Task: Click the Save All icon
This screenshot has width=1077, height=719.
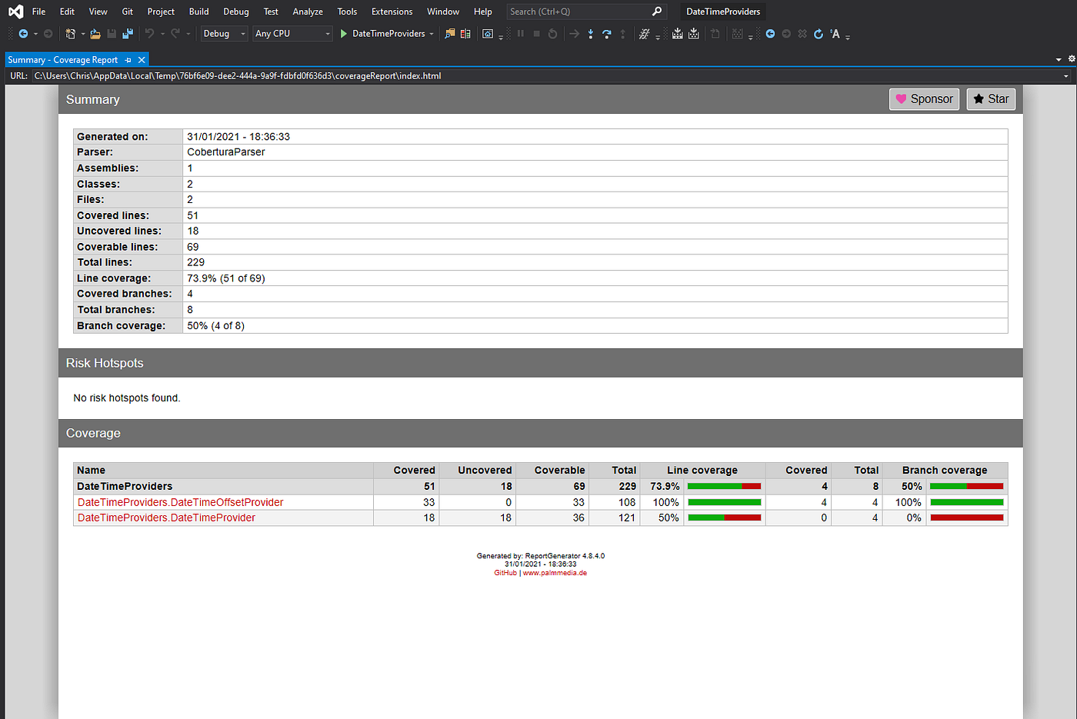Action: (128, 34)
